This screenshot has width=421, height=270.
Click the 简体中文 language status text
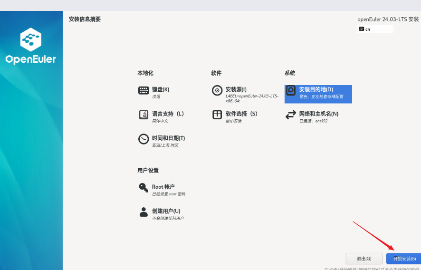(x=160, y=121)
